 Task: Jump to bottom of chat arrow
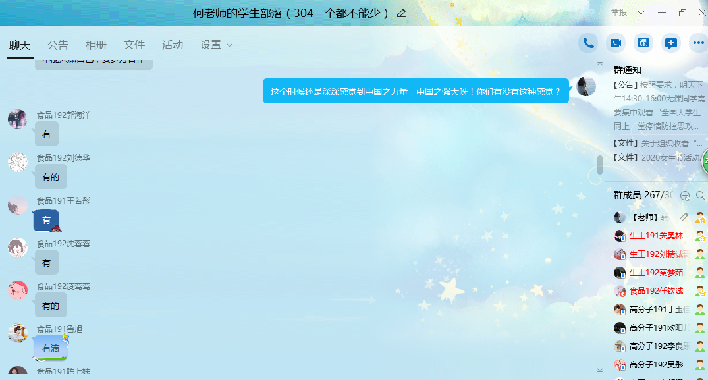[599, 371]
